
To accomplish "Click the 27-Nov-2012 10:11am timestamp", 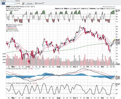I will [13, 9].
